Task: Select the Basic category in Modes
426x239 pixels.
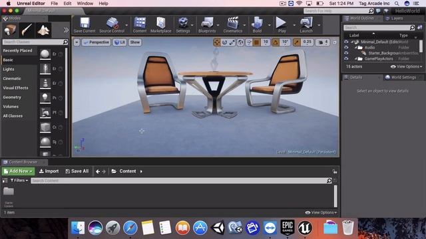Action: [x=19, y=60]
